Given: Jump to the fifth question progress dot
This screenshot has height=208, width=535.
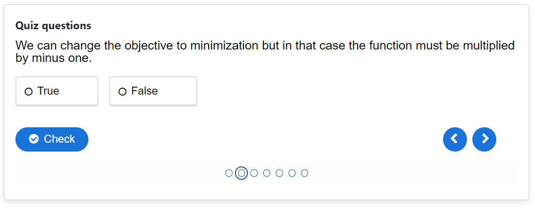Looking at the screenshot, I should click(x=280, y=173).
